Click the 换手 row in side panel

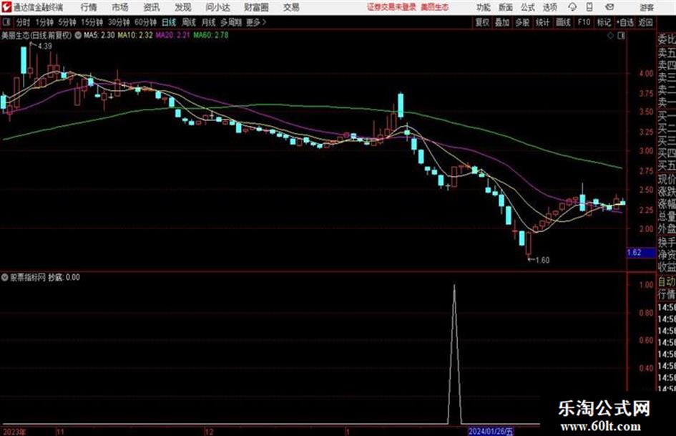coord(667,242)
